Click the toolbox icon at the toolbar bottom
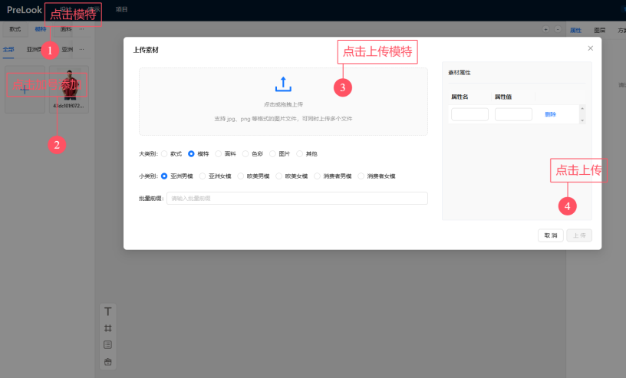626x378 pixels. (108, 361)
